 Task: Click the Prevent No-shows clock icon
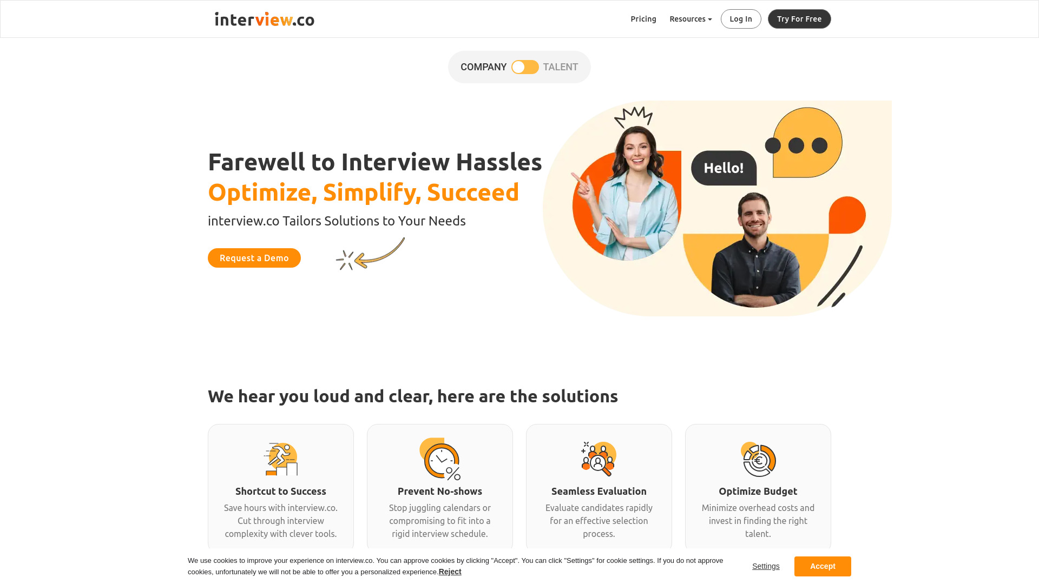pos(440,459)
